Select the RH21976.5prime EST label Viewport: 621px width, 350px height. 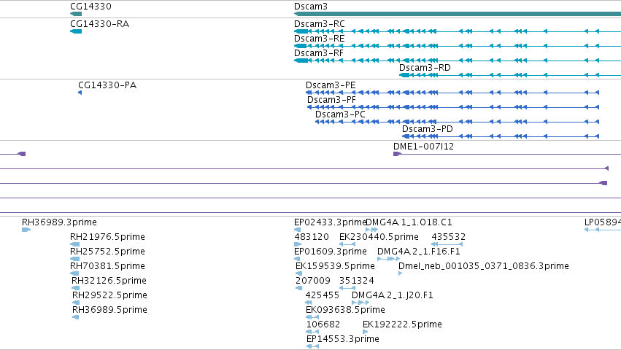pyautogui.click(x=107, y=237)
